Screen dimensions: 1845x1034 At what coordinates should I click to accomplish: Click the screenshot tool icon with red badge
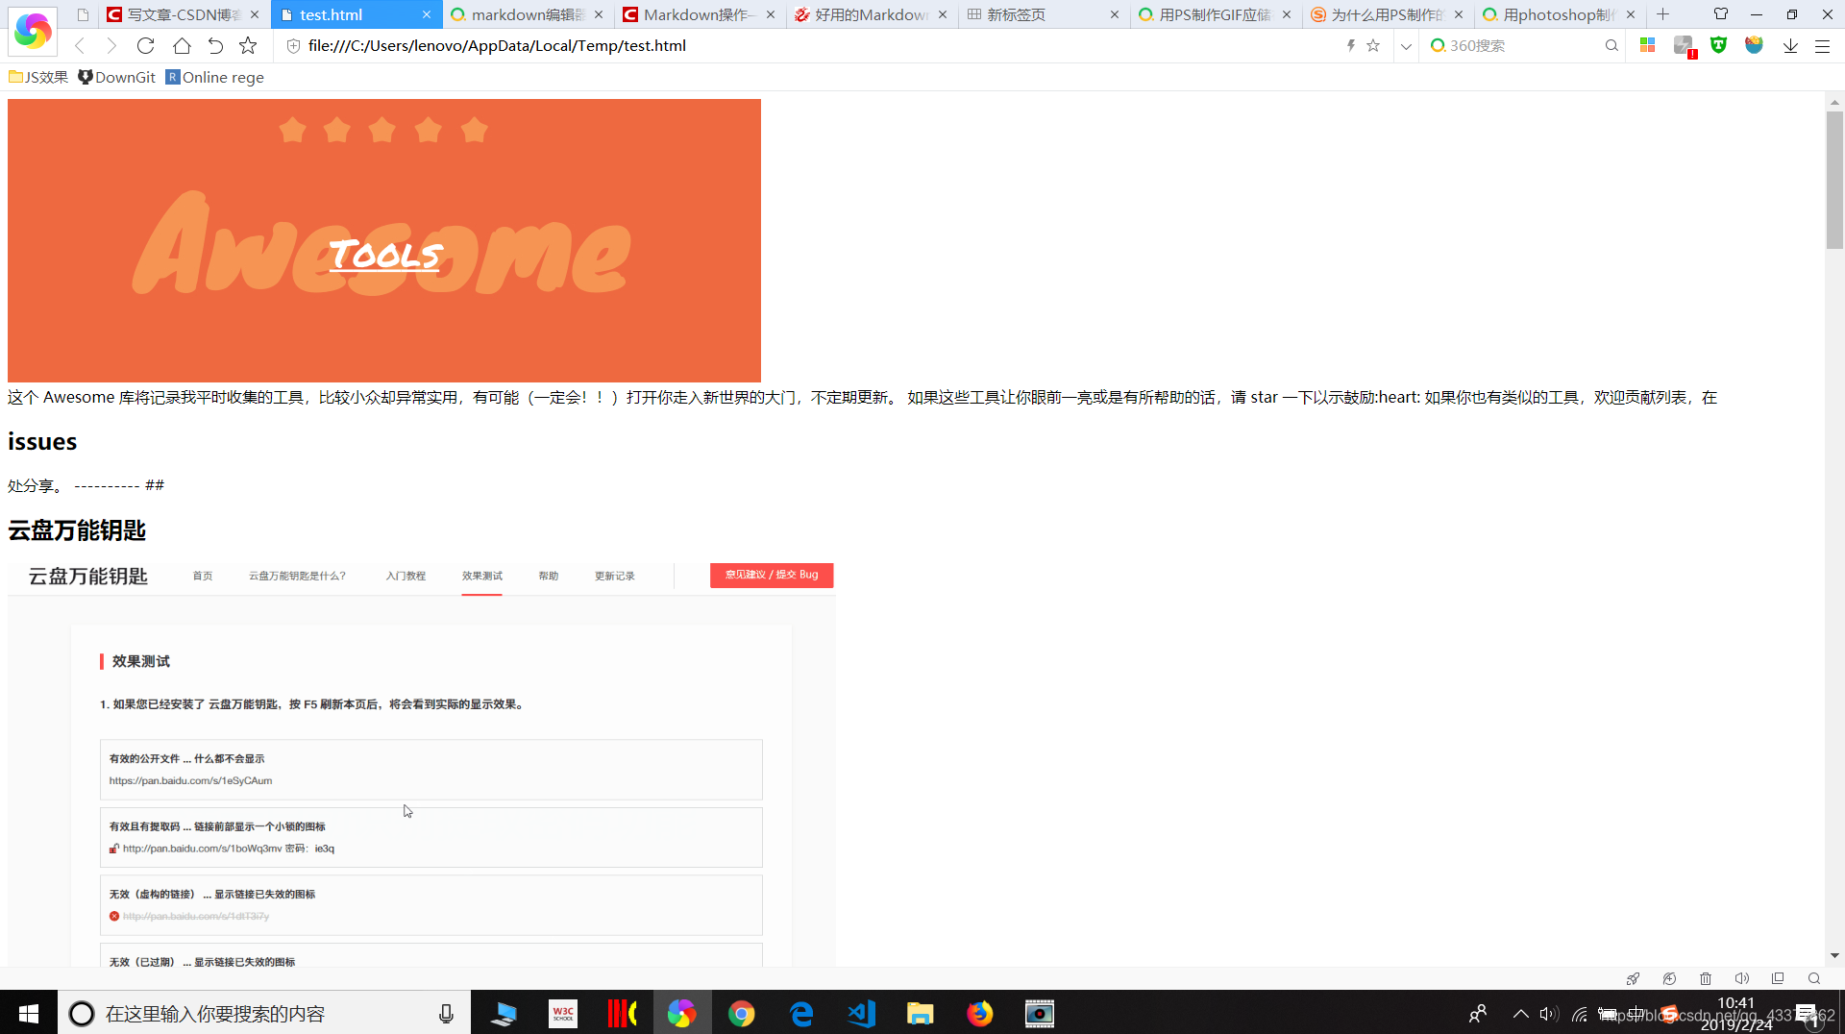pos(1684,45)
